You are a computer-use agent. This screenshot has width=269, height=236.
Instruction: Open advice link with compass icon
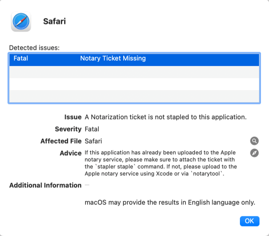click(x=254, y=153)
